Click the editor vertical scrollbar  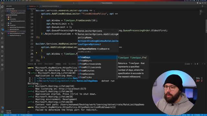[206, 26]
